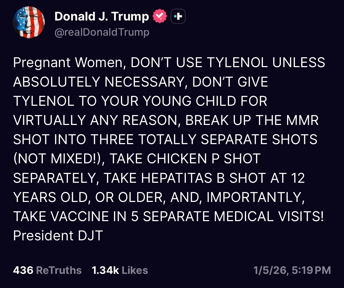Click the "ABSOLUTELY NECESSARY" text line
Screen dimensions: 344x288
pyautogui.click(x=99, y=82)
